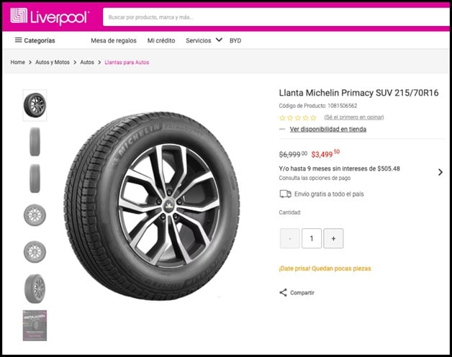Click the free shipping truck icon
The height and width of the screenshot is (357, 452).
(285, 194)
